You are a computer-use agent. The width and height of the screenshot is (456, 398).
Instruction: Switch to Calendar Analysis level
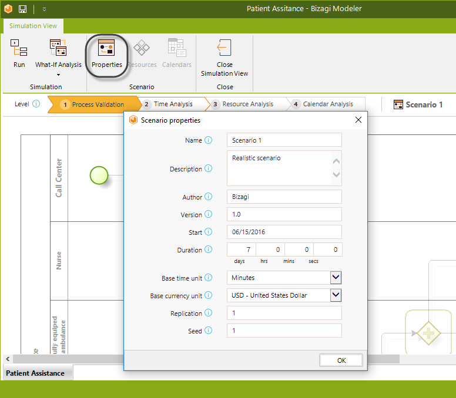328,104
